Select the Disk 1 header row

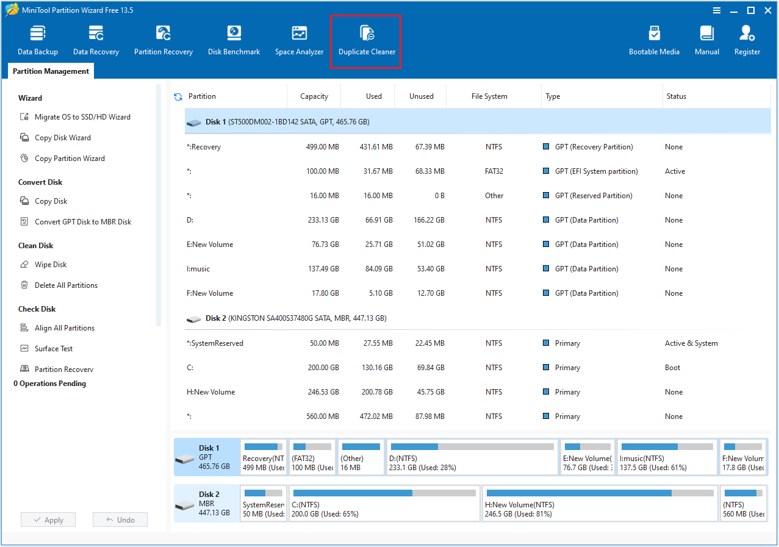[x=305, y=122]
